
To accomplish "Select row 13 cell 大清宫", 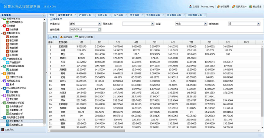I will click(63, 93).
